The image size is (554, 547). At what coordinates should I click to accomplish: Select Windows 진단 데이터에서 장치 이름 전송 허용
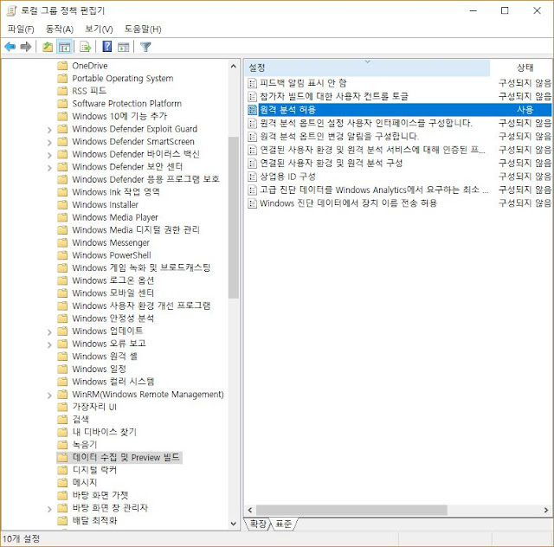[348, 203]
